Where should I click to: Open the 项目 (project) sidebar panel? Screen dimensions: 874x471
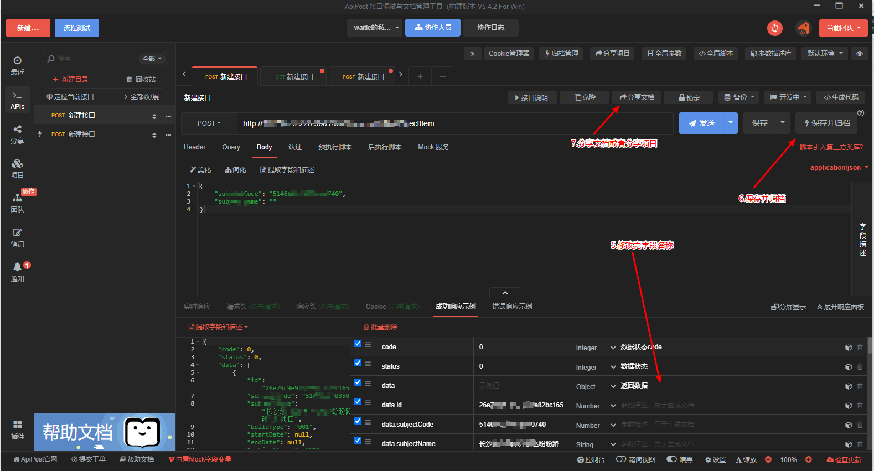pyautogui.click(x=17, y=169)
